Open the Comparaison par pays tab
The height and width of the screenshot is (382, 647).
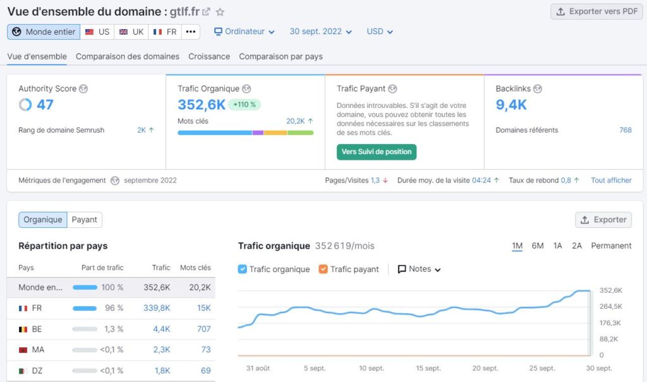tap(281, 57)
